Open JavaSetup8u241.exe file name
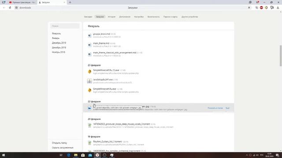 click(x=103, y=79)
